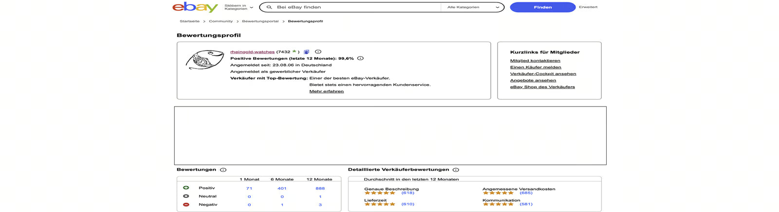The image size is (779, 212).
Task: Open positive ratings count 888 for 12 Monate
Action: pyautogui.click(x=320, y=188)
